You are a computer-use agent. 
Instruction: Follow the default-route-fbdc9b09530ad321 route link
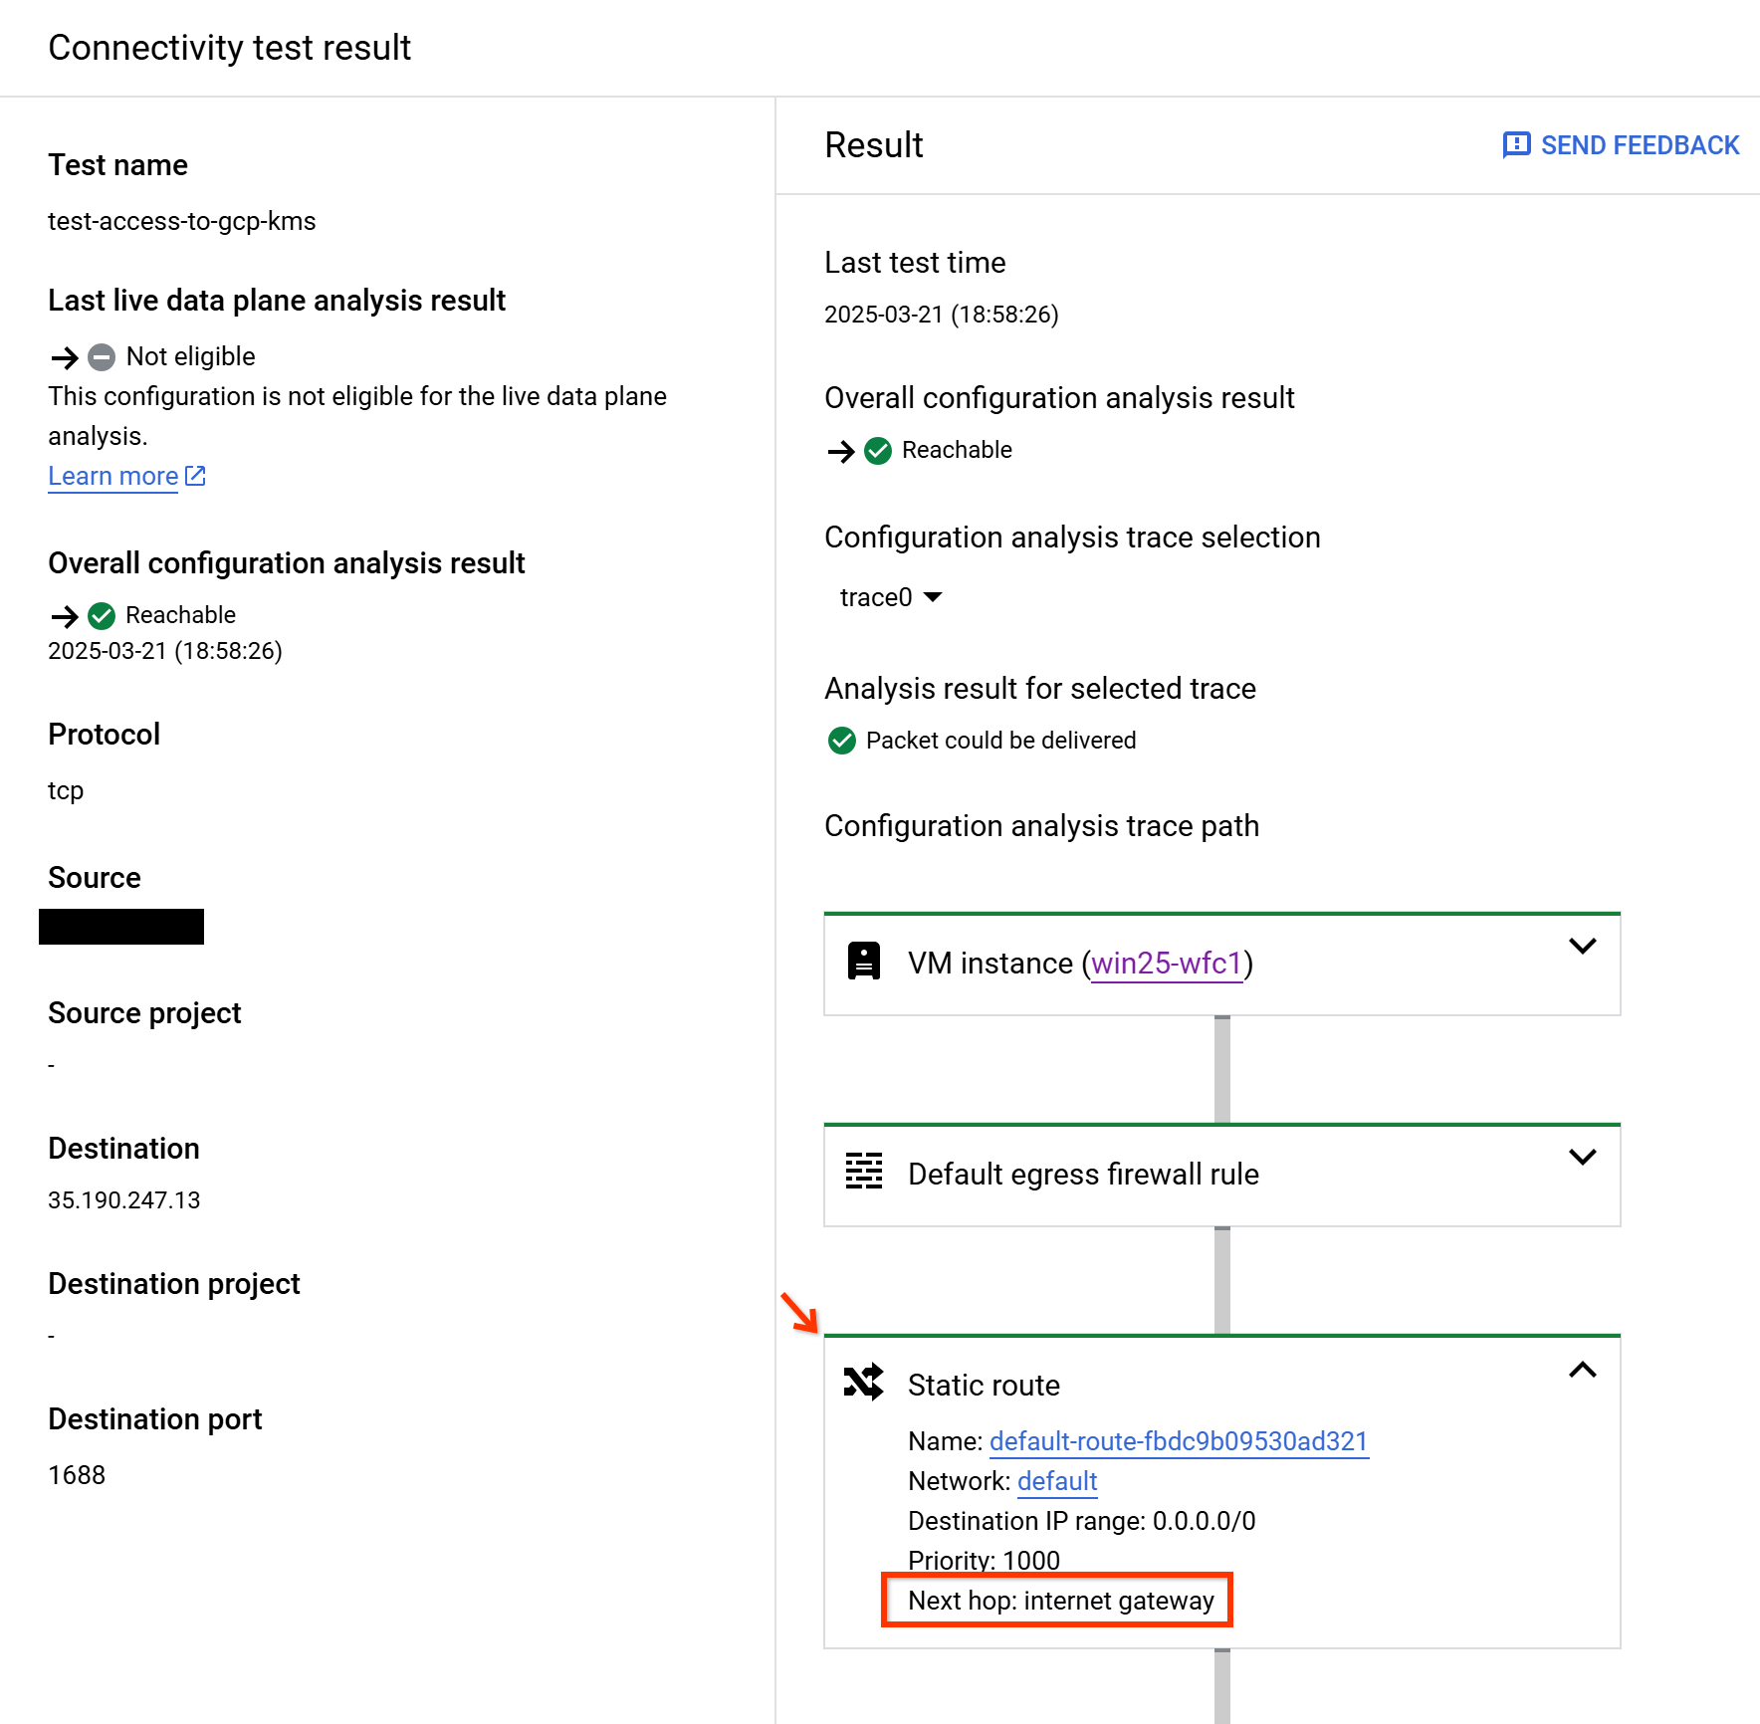click(x=1178, y=1441)
